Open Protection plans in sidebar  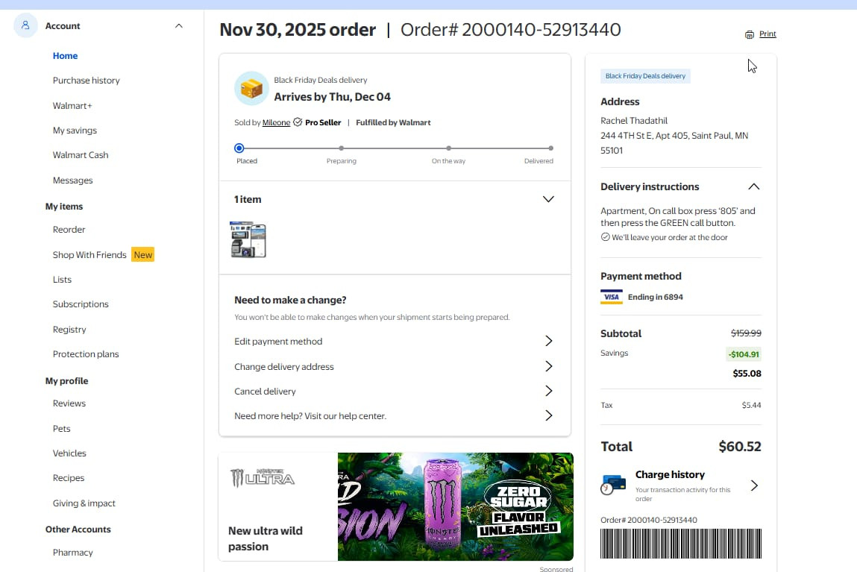pos(86,354)
